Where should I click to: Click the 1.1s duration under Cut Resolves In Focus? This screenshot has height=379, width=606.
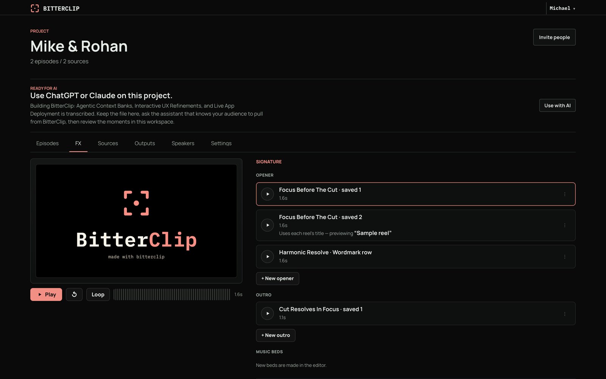(283, 318)
